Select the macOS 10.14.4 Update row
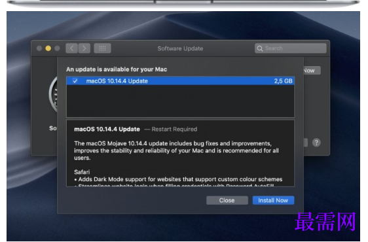This screenshot has width=368, height=242. coord(180,81)
